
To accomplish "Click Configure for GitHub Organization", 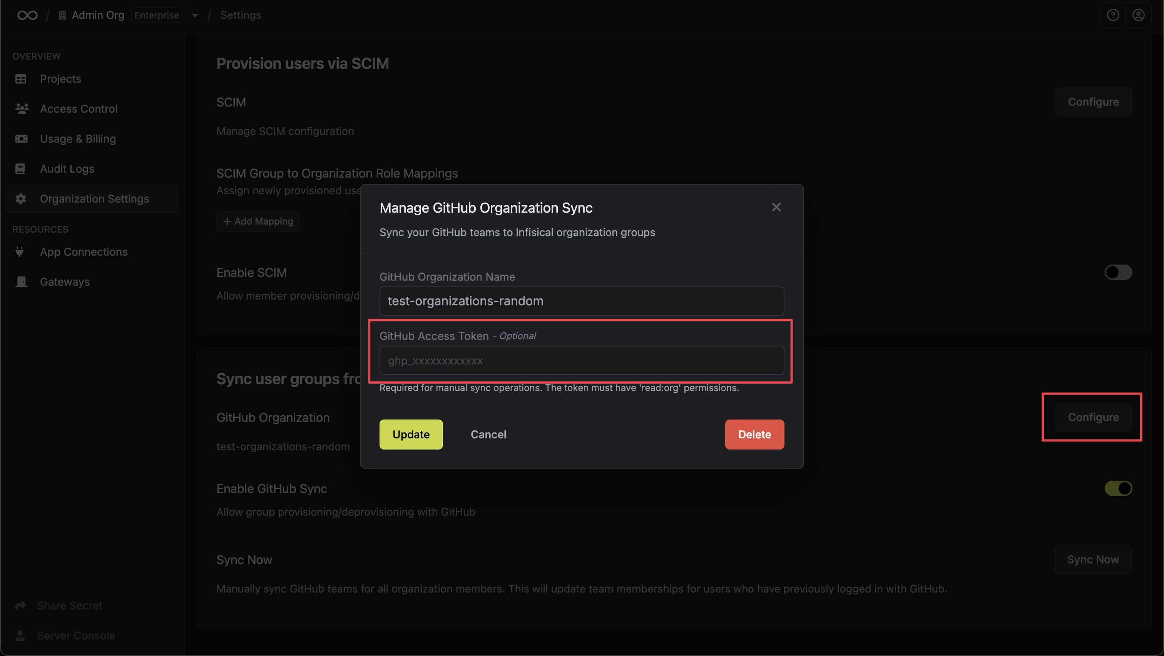I will 1093,417.
